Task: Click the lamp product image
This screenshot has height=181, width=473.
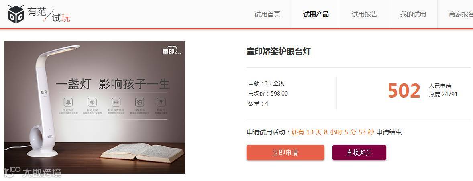Action: [95, 108]
